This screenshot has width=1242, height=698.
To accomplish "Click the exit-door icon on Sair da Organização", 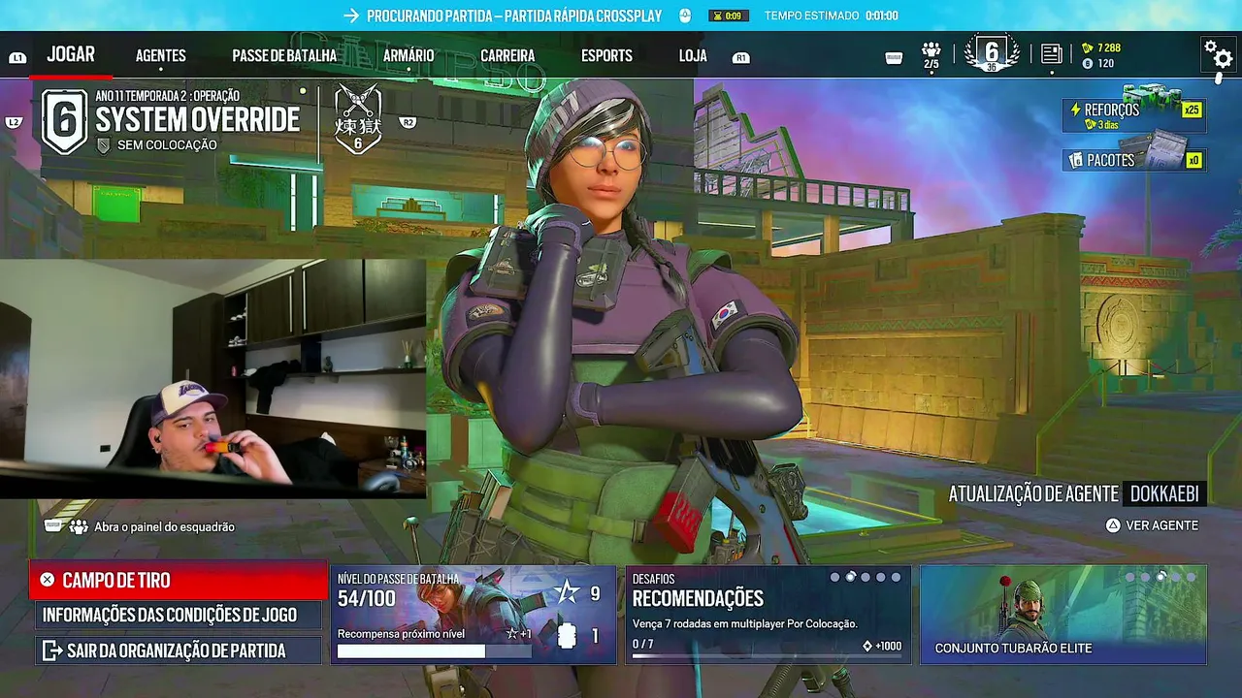I will (x=50, y=650).
